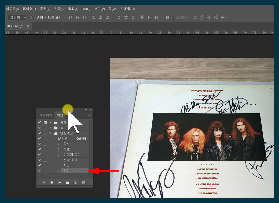Distribute left edges icon

tap(142, 17)
